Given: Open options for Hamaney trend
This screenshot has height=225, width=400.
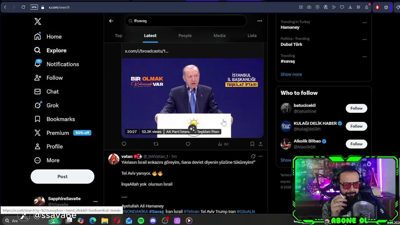Looking at the screenshot, I should coord(364,22).
